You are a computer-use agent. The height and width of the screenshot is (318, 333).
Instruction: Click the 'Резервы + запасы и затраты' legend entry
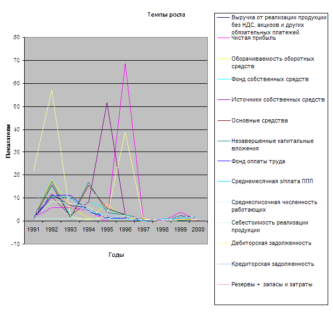[x=271, y=284]
